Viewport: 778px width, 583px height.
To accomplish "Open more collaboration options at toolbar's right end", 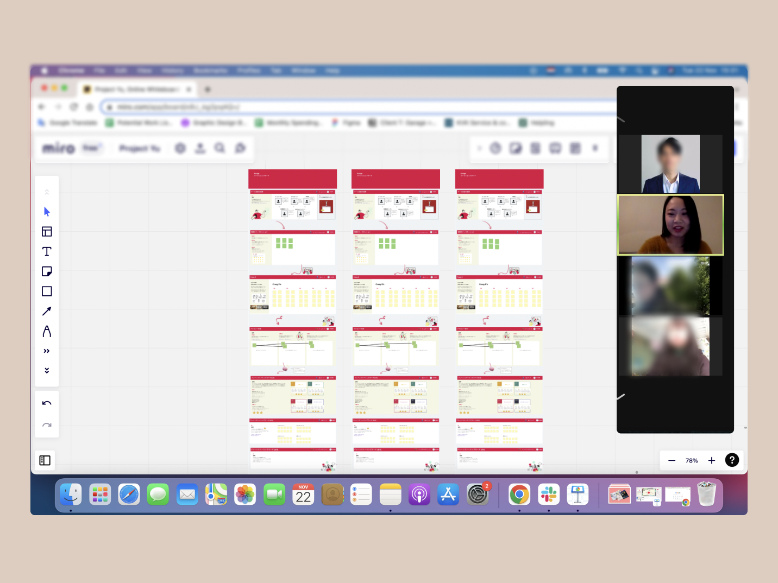I will 595,148.
